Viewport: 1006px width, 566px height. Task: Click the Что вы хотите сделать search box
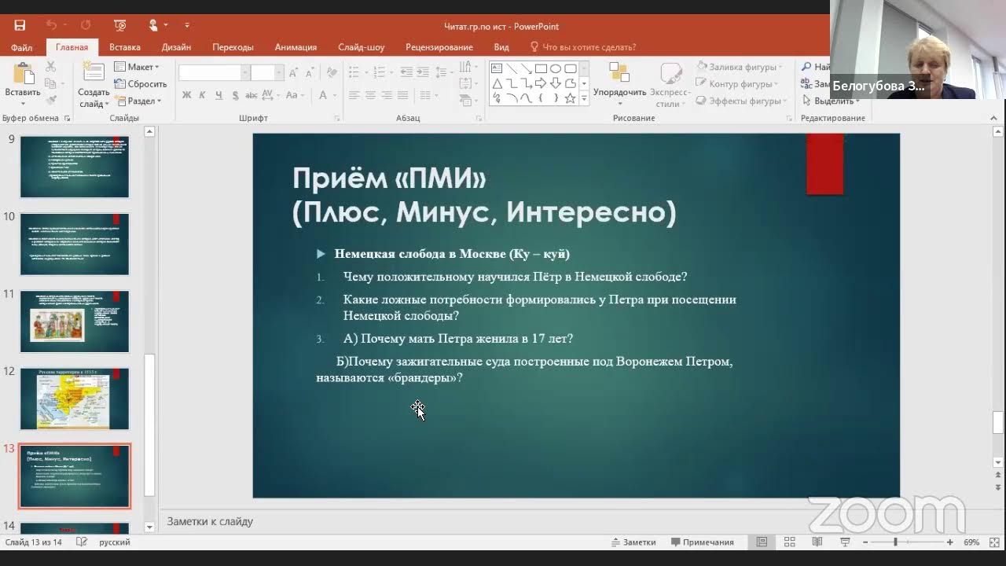pos(583,47)
